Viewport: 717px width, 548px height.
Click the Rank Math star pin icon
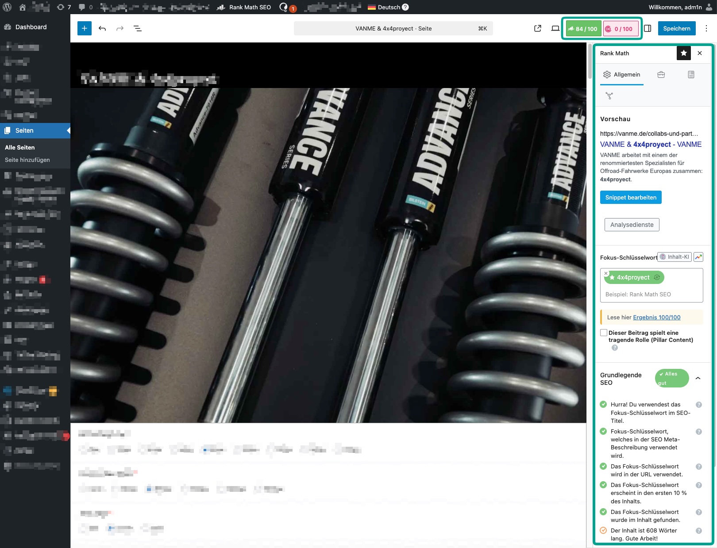[683, 53]
